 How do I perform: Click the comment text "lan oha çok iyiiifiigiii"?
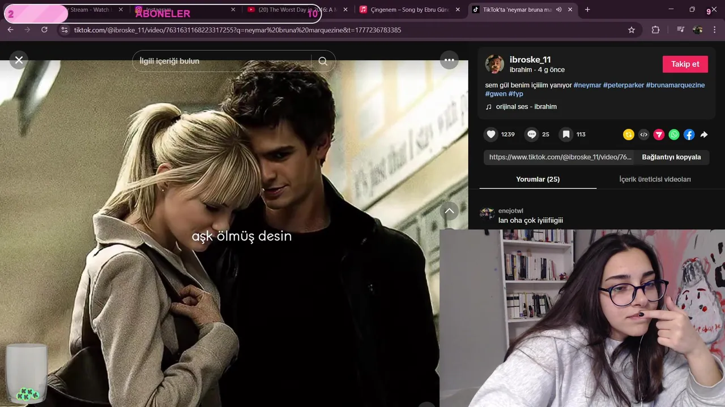coord(531,220)
